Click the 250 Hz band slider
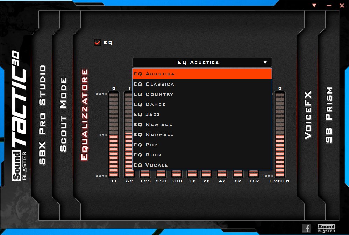 pos(161,174)
